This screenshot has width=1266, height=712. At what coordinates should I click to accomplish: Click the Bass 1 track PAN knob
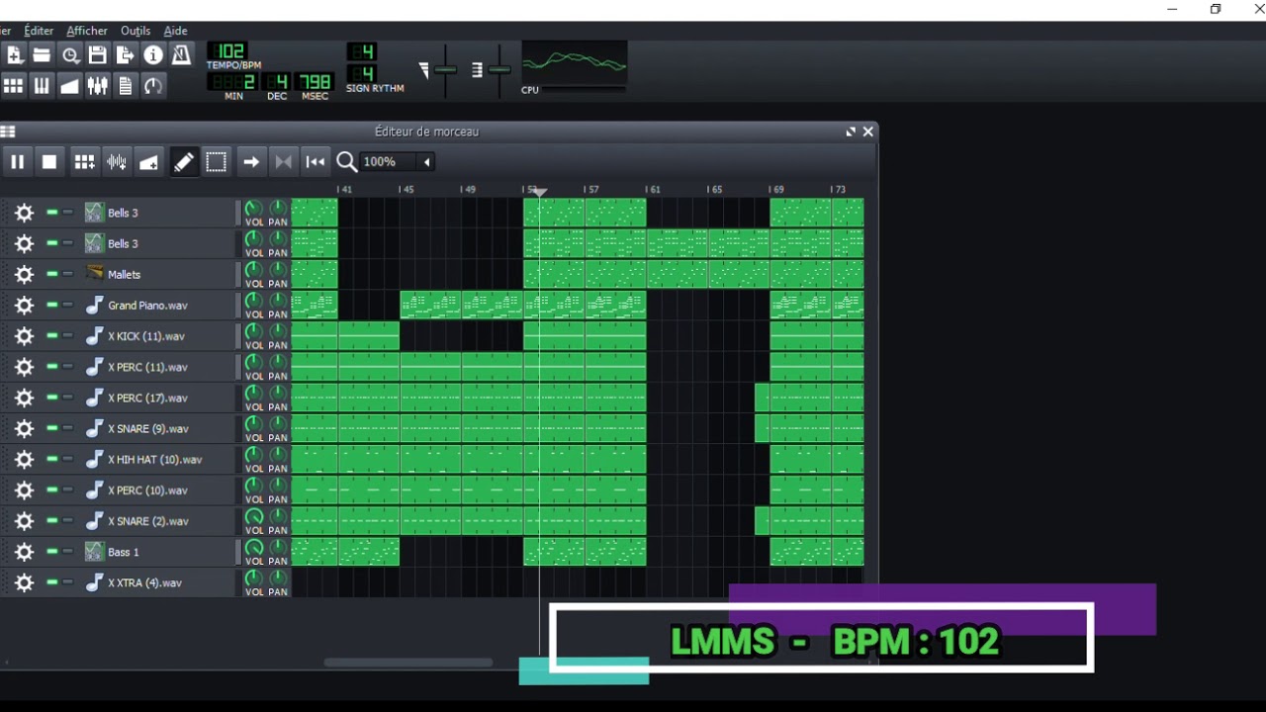click(x=278, y=547)
